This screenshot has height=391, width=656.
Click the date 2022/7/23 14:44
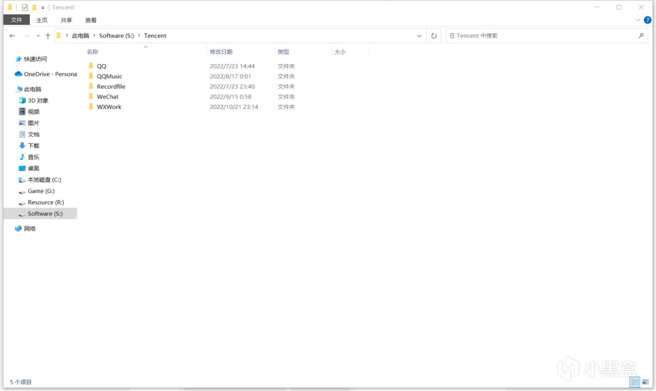coord(232,66)
